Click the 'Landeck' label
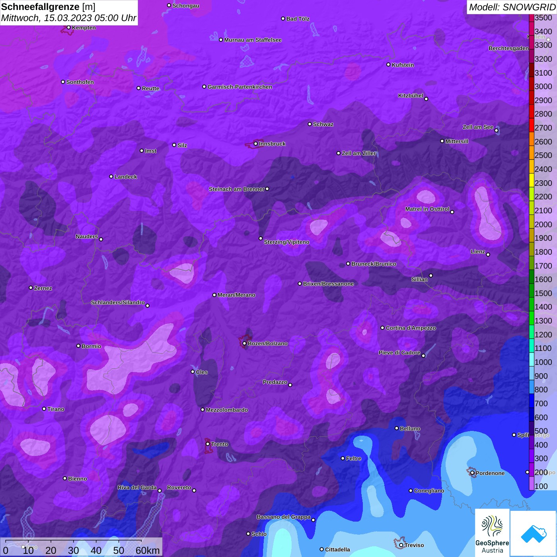 pos(126,177)
